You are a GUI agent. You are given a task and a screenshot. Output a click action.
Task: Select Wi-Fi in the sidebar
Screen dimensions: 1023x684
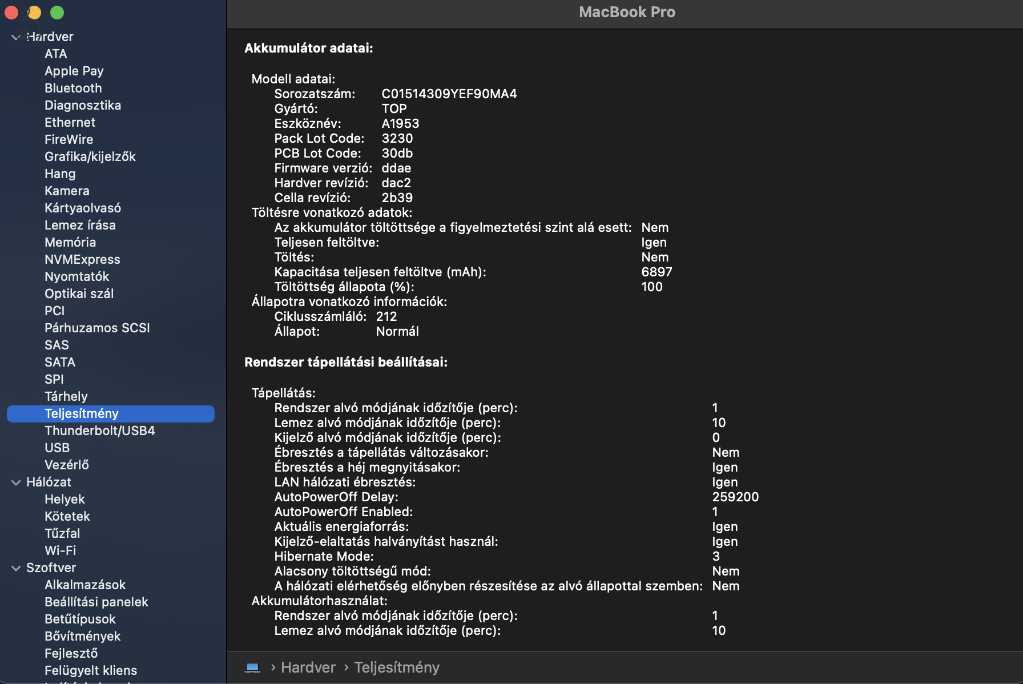60,550
